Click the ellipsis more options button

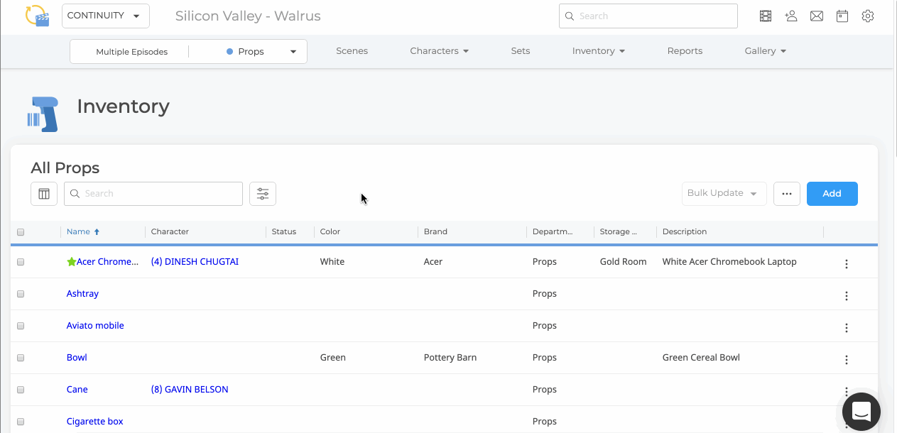tap(787, 194)
